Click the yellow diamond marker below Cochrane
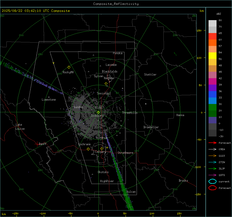 (x=88, y=149)
